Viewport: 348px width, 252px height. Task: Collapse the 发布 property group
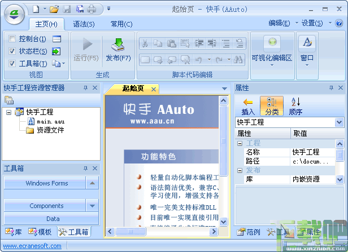(240, 170)
